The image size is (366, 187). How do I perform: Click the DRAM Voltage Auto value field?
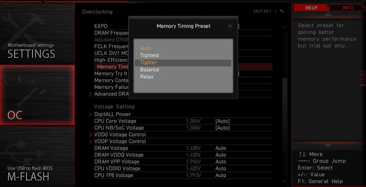pos(221,148)
